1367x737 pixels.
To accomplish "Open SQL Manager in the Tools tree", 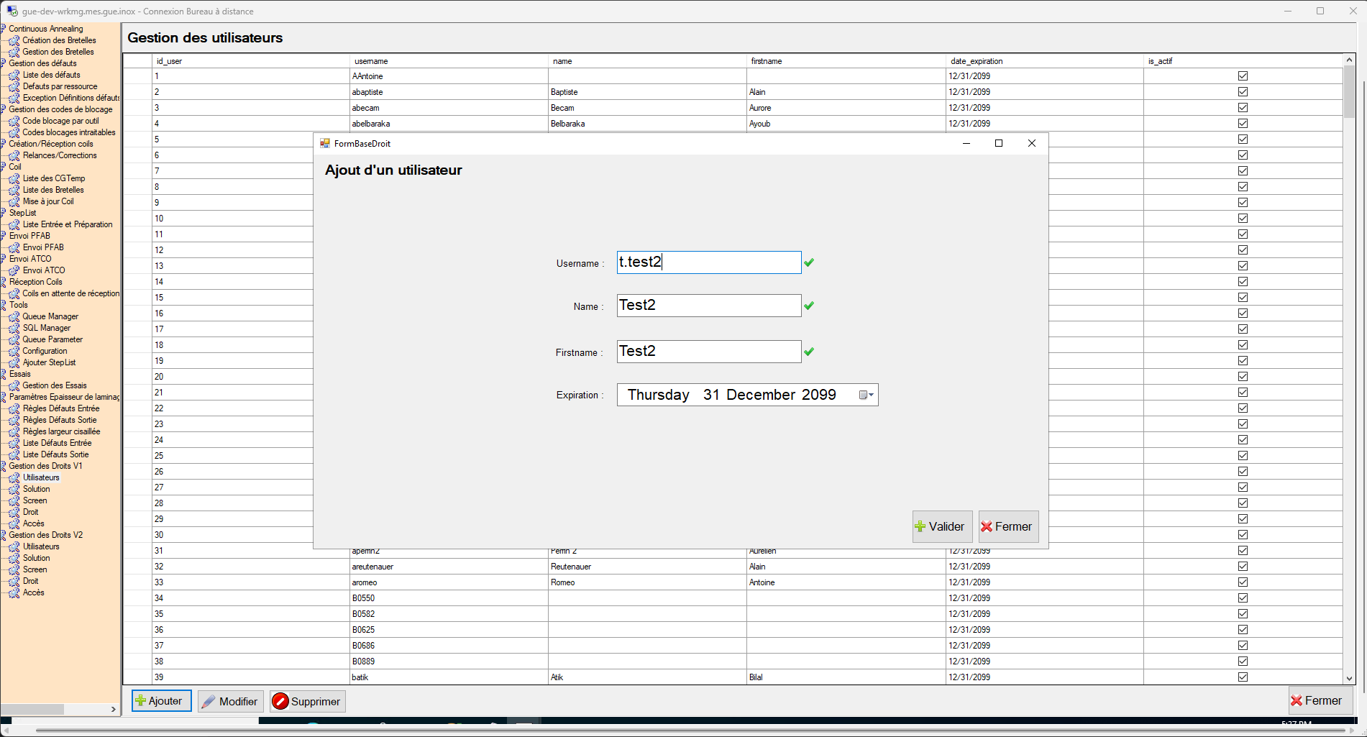I will 46,328.
